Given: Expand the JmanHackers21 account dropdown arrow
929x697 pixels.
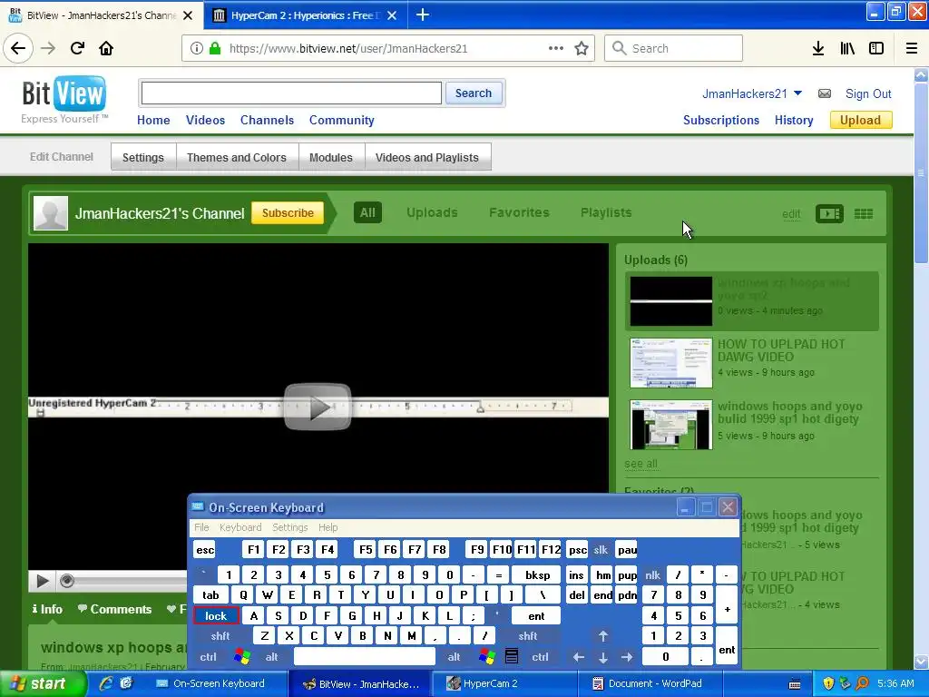Looking at the screenshot, I should coord(797,93).
